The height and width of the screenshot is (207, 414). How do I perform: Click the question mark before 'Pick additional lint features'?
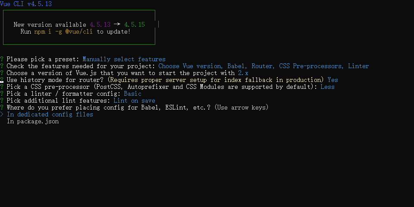point(2,100)
